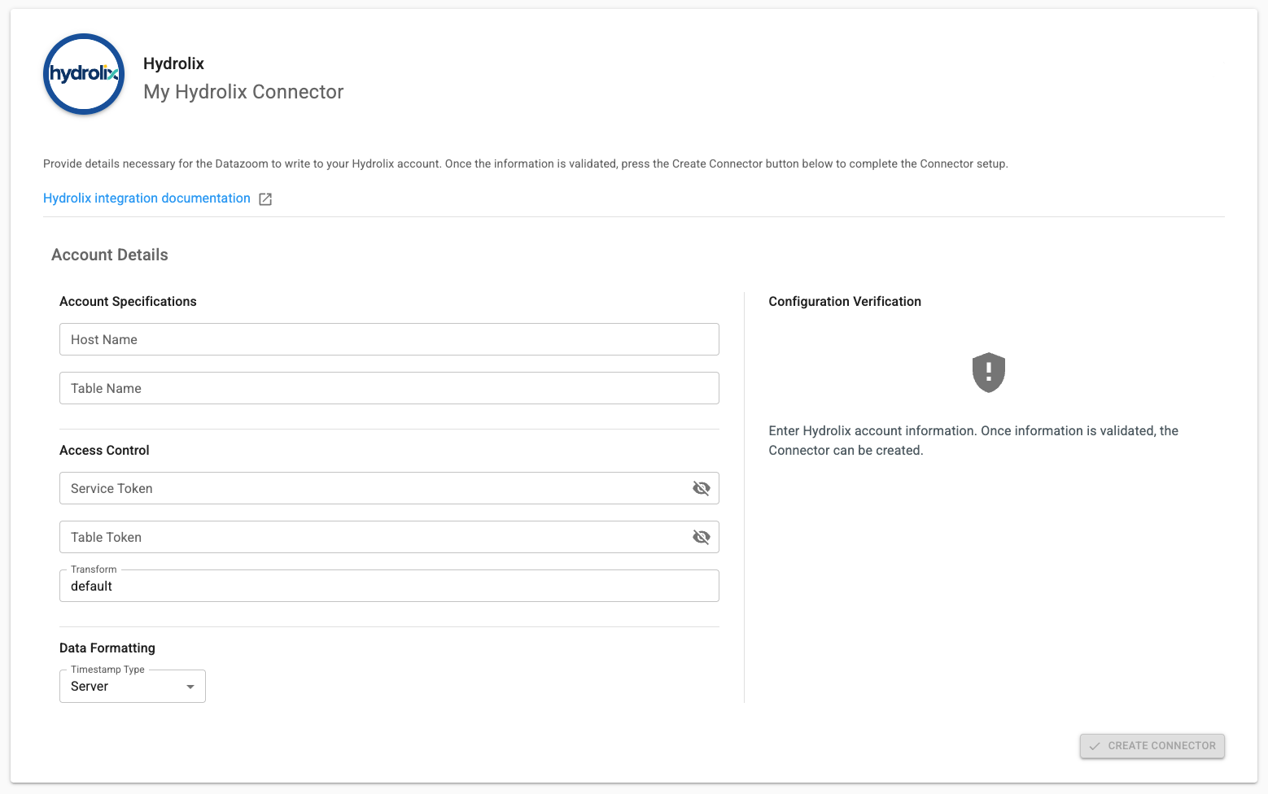This screenshot has height=794, width=1268.
Task: Toggle visibility of the Service Token field
Action: [702, 488]
